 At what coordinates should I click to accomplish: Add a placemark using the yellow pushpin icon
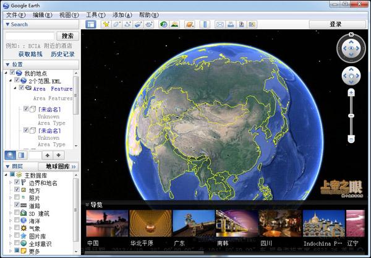pos(106,24)
